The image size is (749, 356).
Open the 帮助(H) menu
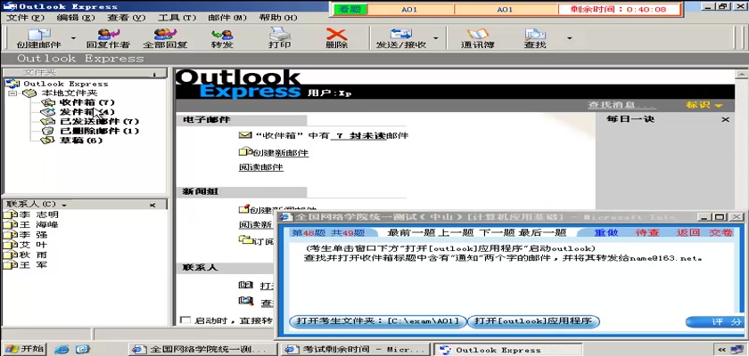[x=278, y=18]
